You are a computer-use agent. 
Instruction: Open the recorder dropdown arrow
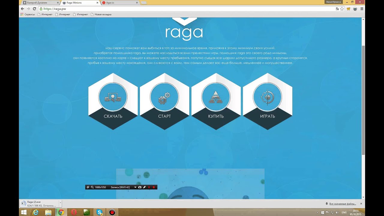click(x=135, y=187)
